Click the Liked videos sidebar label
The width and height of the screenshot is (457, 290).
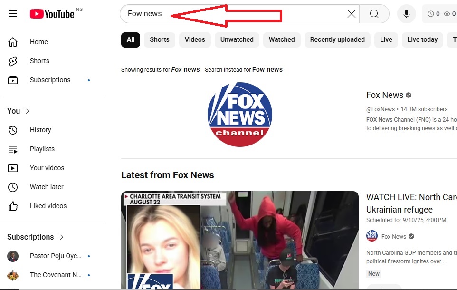tap(48, 206)
